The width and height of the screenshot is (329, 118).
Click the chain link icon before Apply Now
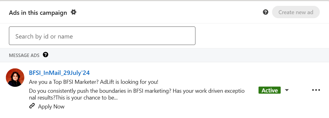coord(32,106)
